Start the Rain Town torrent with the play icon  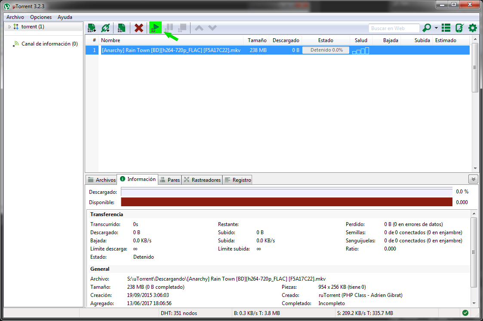tap(155, 27)
